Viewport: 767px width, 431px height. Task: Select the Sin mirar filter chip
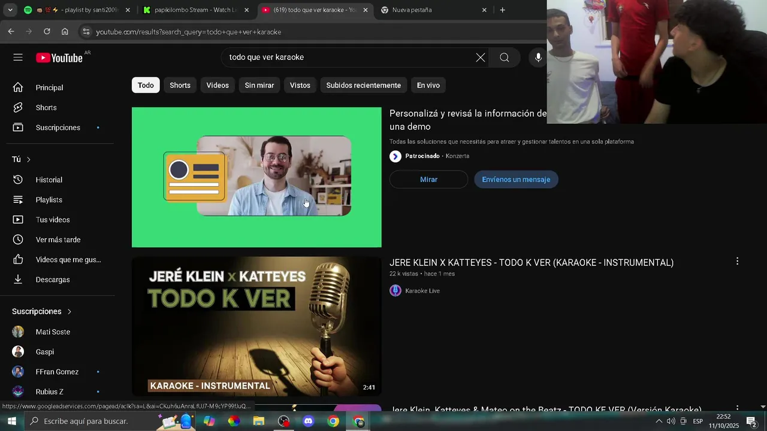click(259, 85)
